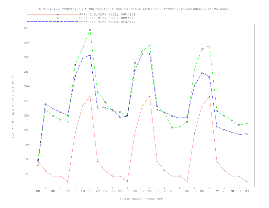
Task: Select legend entry PARM=F.F_MEAN MODEL=GFS/212
Action: (x=107, y=22)
